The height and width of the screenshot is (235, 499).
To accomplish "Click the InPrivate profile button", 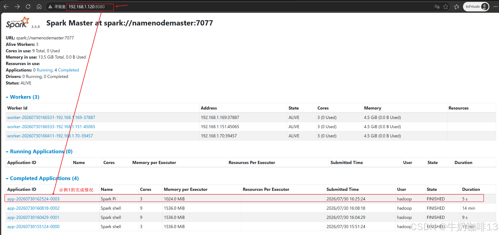I will tap(476, 7).
